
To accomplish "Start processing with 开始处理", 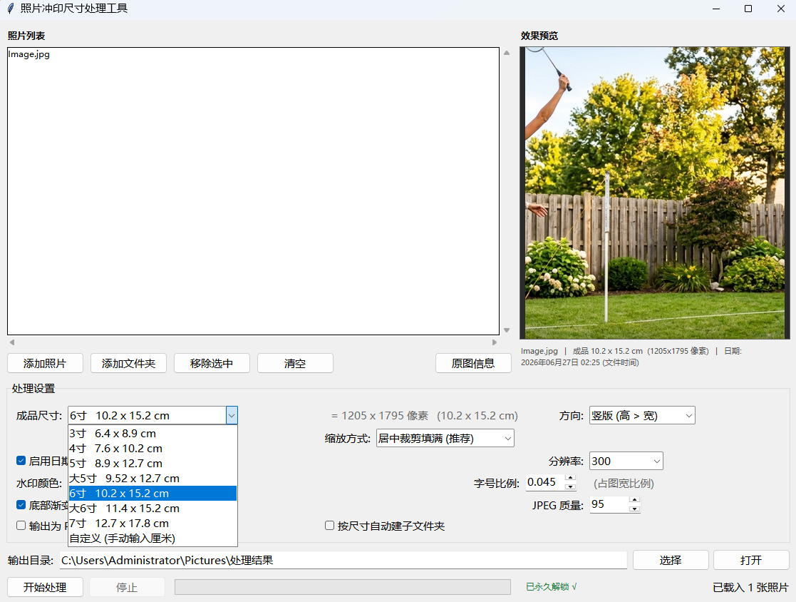I will 45,587.
